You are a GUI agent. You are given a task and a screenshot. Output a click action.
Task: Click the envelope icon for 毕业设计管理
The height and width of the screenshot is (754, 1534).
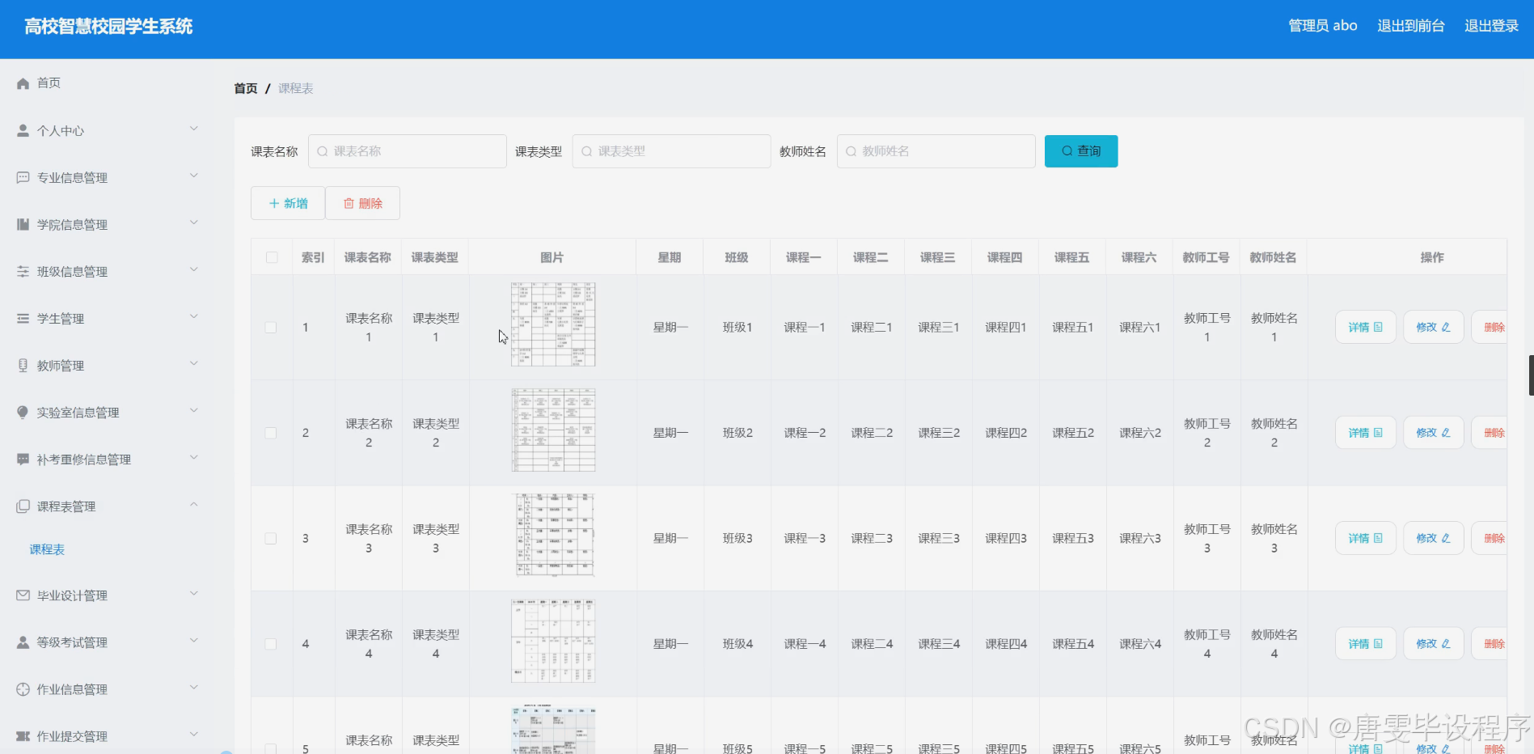[23, 595]
